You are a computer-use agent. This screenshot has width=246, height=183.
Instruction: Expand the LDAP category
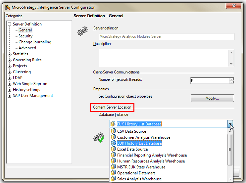tap(9, 78)
